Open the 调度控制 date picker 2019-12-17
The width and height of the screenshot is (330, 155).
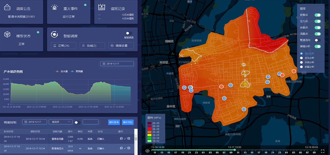[x=35, y=122]
